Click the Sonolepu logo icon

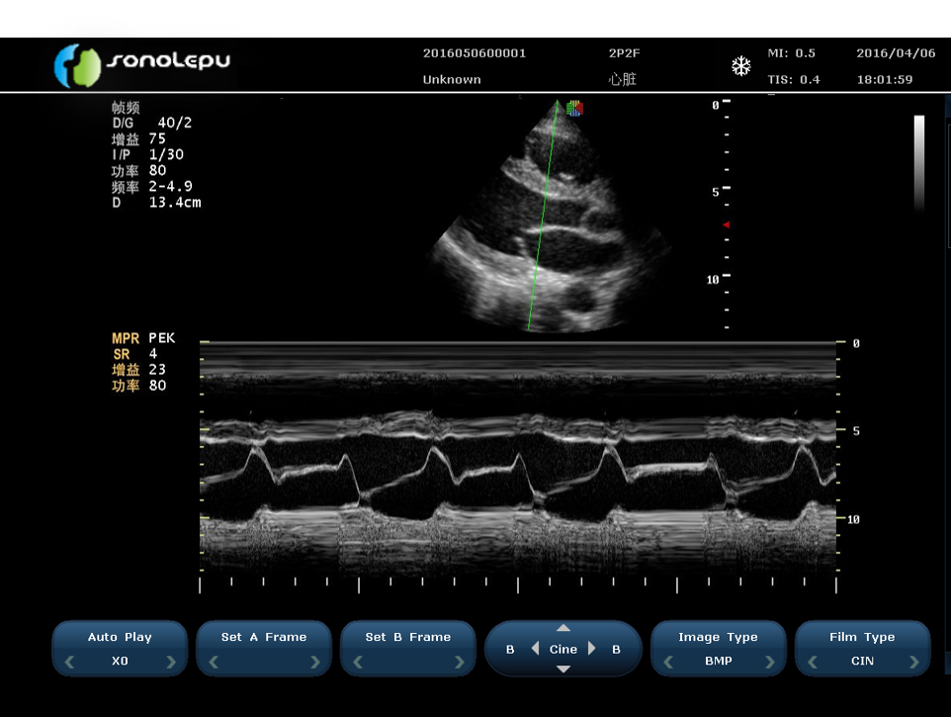click(77, 65)
